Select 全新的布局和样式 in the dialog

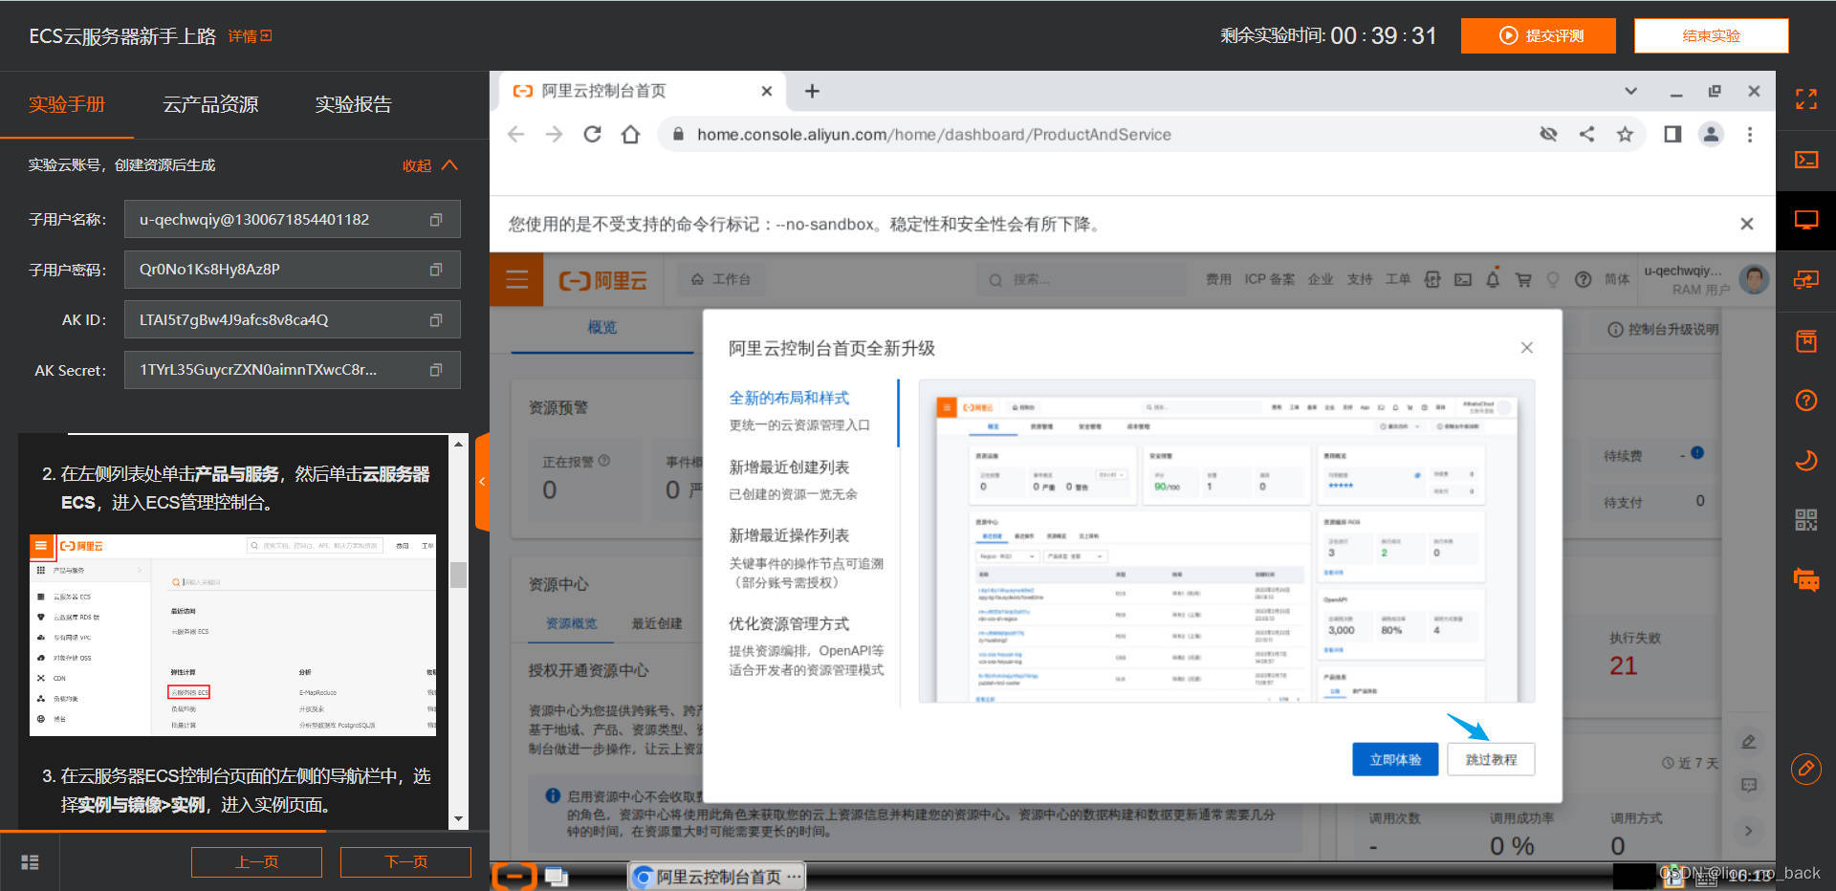789,398
